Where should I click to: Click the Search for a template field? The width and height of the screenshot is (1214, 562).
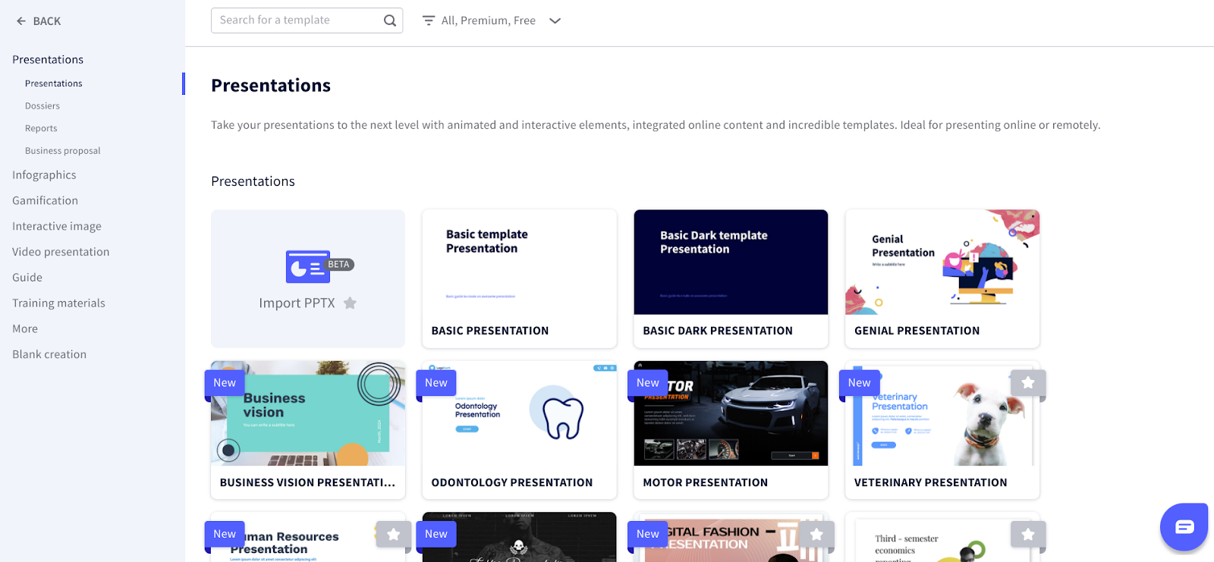[x=307, y=20]
